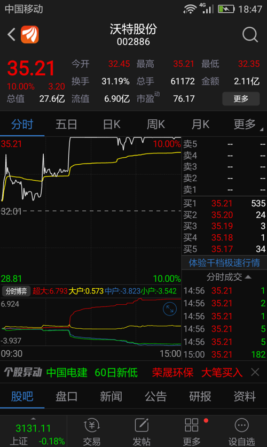Dismiss the 个股异动 ticker banner

[255, 372]
